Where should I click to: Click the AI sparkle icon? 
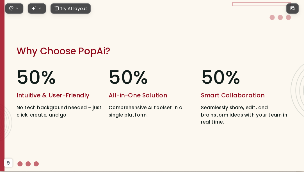click(34, 8)
